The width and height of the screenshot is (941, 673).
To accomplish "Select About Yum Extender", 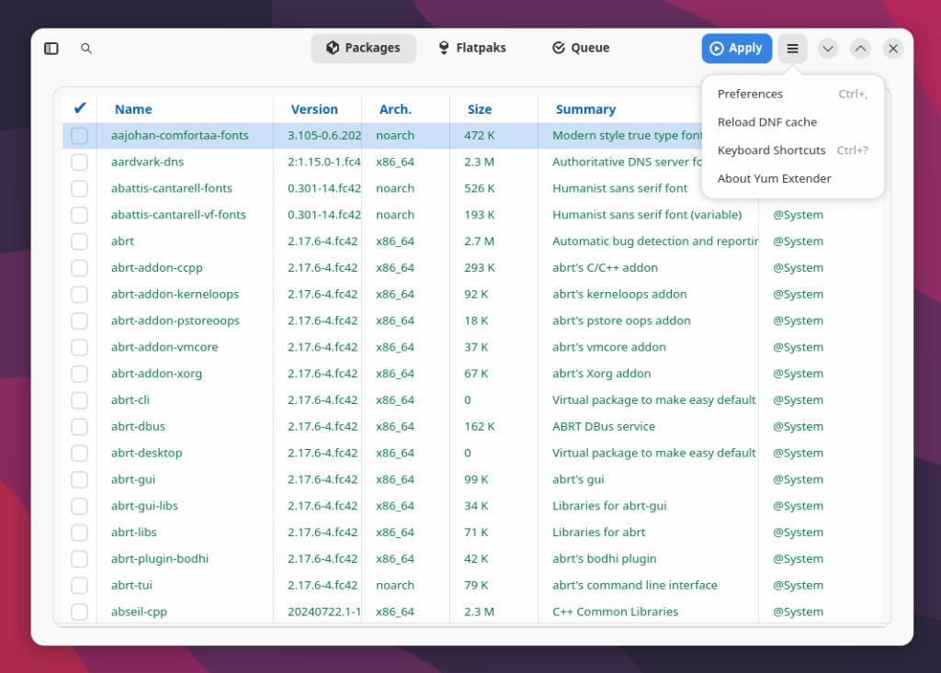I will (774, 179).
